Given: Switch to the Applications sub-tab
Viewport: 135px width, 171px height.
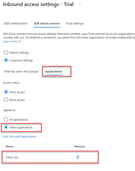Looking at the screenshot, I should [x=54, y=71].
